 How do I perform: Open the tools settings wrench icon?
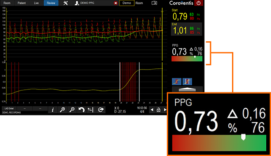(66, 3)
